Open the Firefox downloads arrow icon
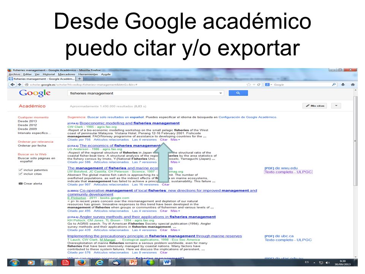 click(343, 84)
